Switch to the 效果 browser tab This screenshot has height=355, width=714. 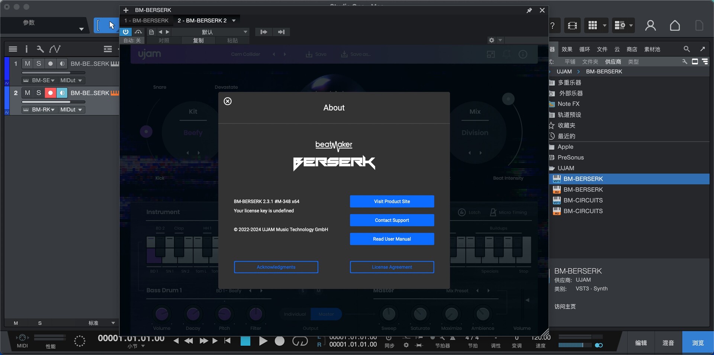[567, 49]
